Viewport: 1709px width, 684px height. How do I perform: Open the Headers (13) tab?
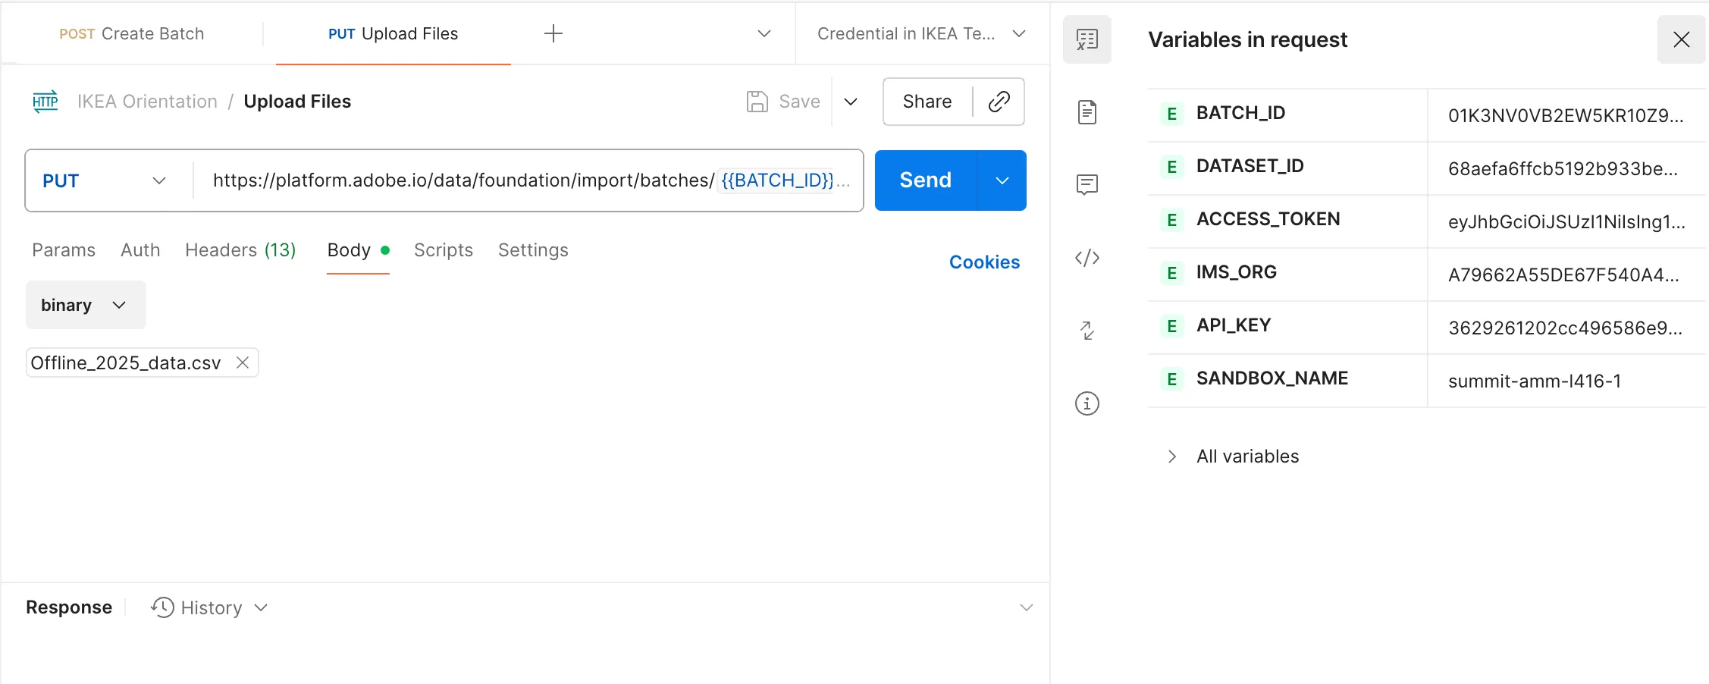240,250
